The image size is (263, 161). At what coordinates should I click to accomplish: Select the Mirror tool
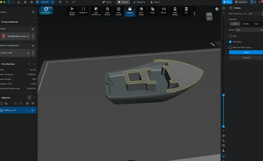pyautogui.click(x=164, y=11)
